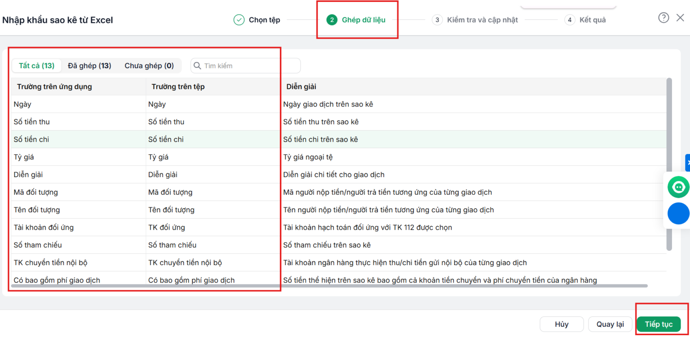Focus the Tìm kiếm search field
Image resolution: width=690 pixels, height=337 pixels.
point(246,66)
